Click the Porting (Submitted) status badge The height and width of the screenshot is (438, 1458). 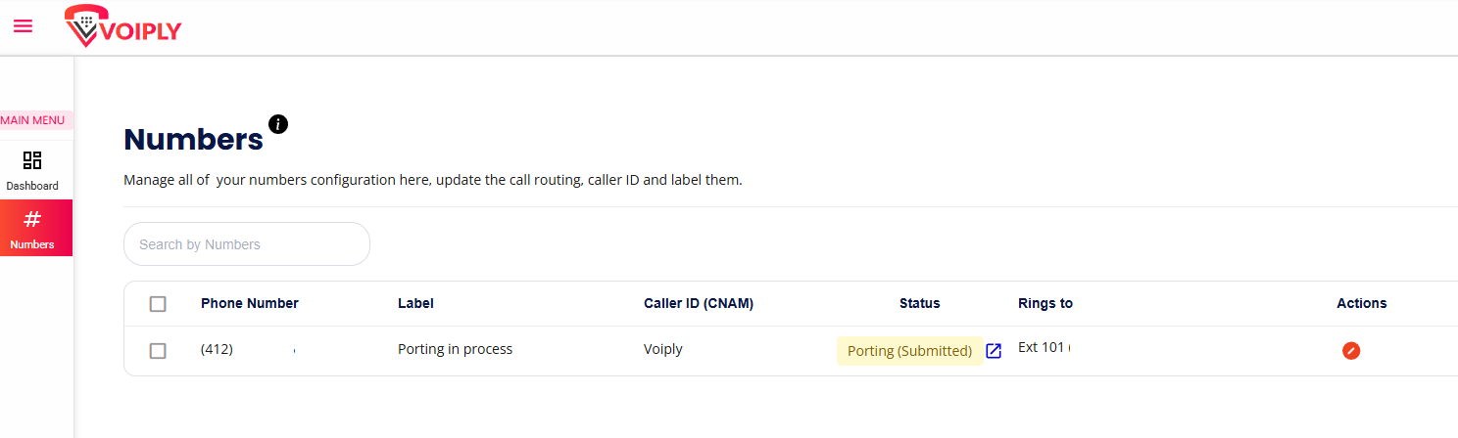click(x=909, y=351)
